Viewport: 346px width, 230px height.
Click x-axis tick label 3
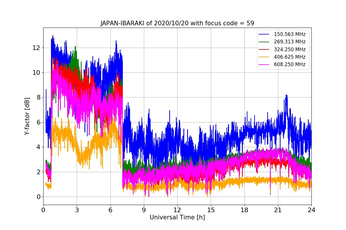(77, 210)
